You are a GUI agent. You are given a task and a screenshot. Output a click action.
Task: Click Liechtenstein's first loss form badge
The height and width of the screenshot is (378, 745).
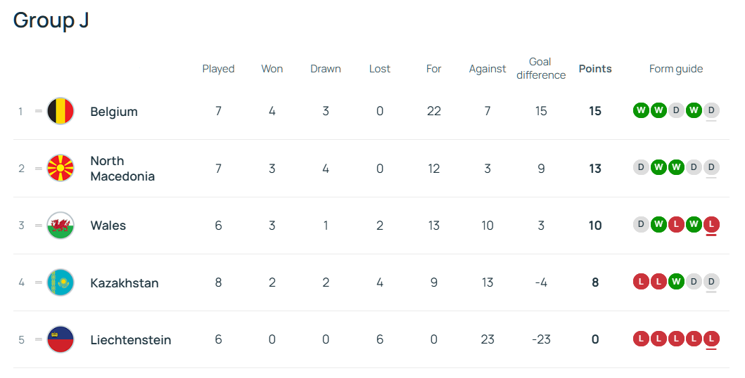tap(640, 339)
